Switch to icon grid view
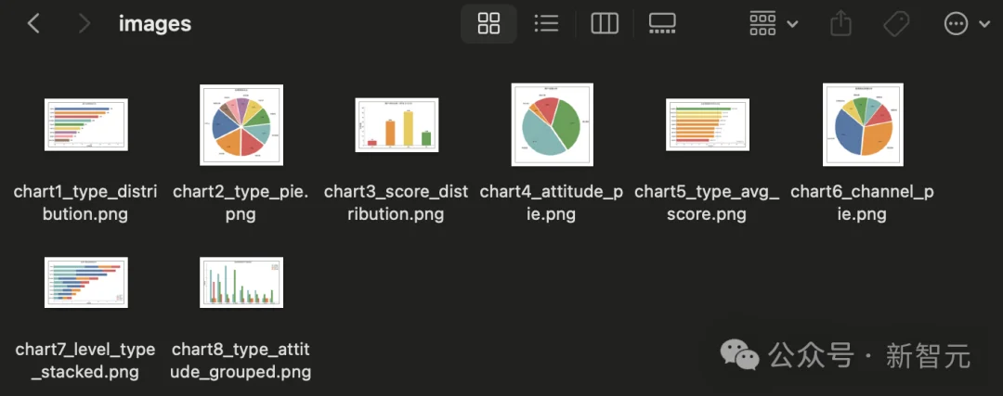This screenshot has height=396, width=1003. [488, 24]
